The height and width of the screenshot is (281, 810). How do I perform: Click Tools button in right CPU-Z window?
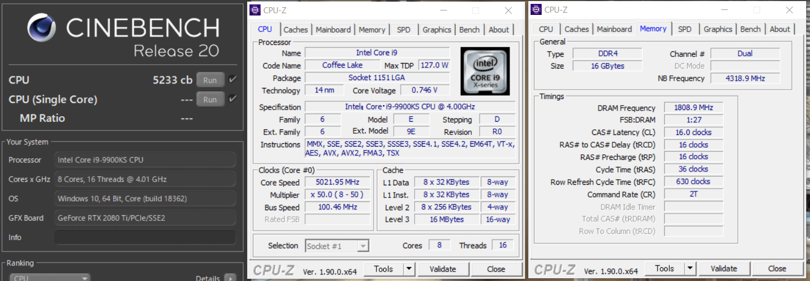tap(664, 269)
